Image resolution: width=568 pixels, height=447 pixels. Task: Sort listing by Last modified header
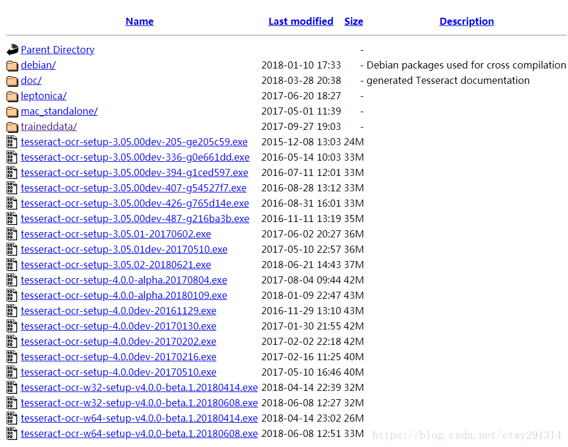[301, 21]
